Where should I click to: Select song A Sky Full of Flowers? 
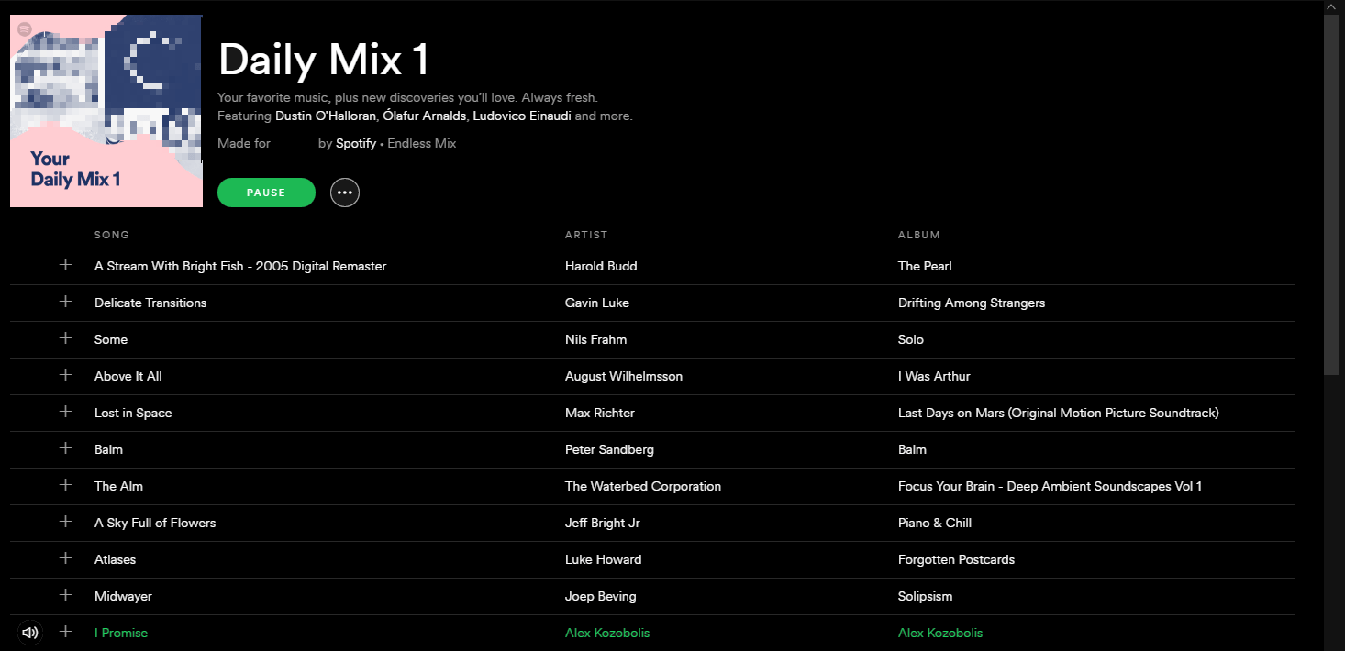tap(155, 523)
